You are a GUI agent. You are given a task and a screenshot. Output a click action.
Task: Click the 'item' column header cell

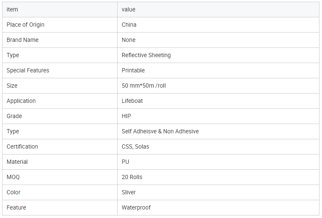click(x=12, y=9)
